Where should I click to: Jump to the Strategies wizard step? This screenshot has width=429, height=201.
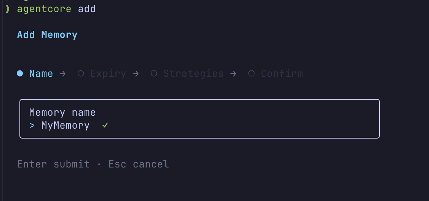194,73
